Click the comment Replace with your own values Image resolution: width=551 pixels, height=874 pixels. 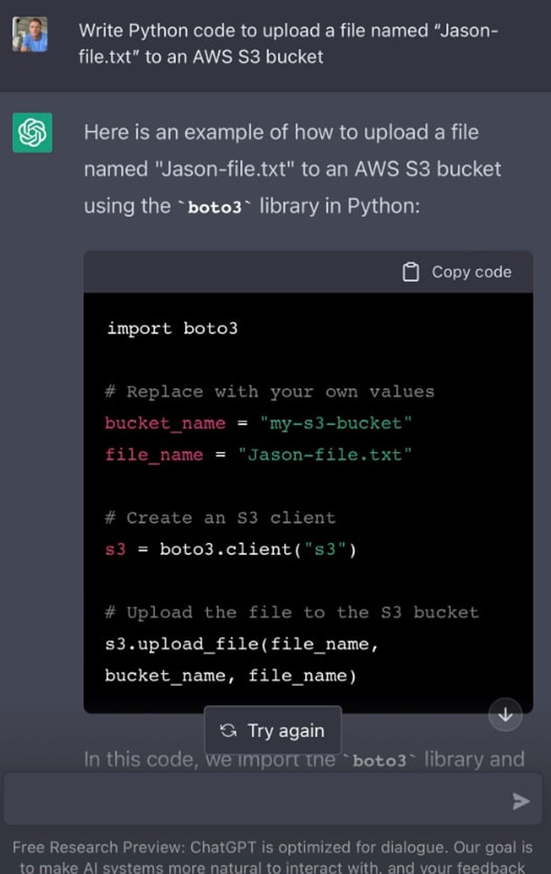tap(270, 391)
